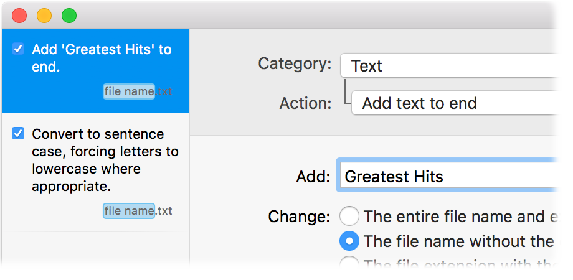Screen dimensions: 573x280
Task: Select 'The file extension' radio option
Action: click(349, 264)
